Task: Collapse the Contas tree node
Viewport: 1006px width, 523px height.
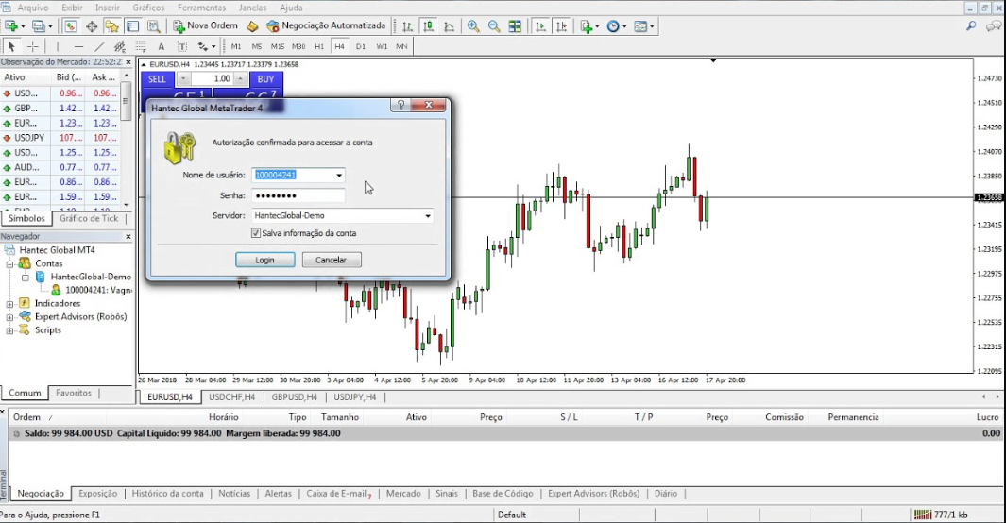Action: [x=9, y=263]
